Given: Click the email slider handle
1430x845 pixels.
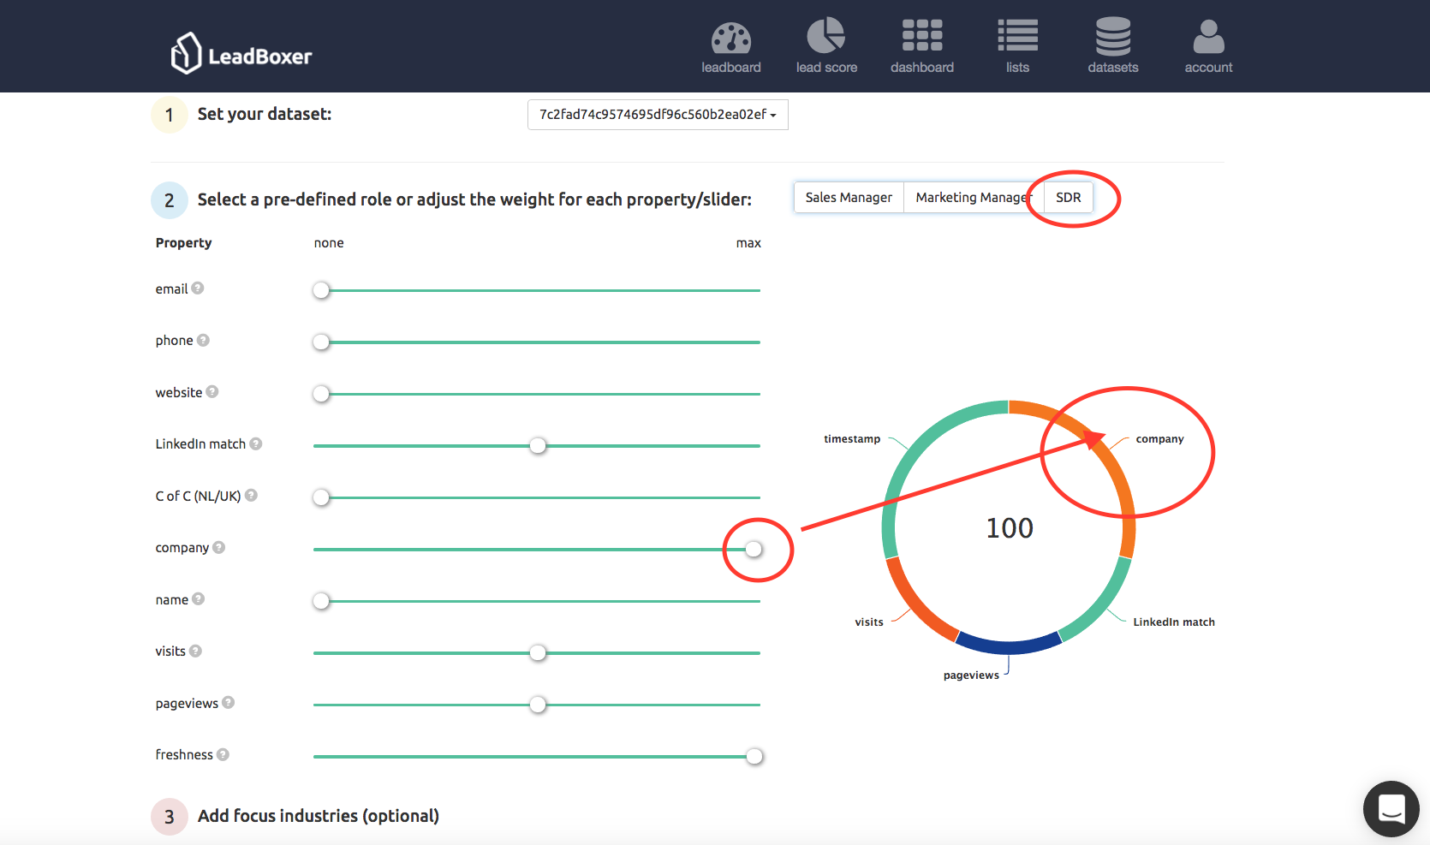Looking at the screenshot, I should 321,290.
